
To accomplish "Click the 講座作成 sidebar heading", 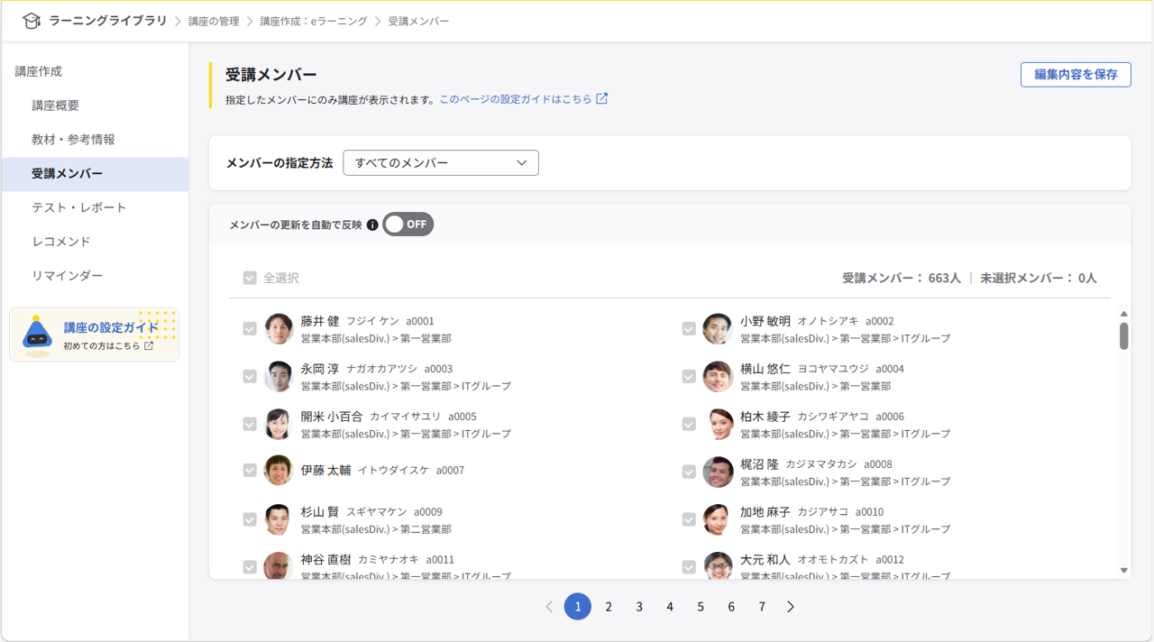I will pos(39,71).
